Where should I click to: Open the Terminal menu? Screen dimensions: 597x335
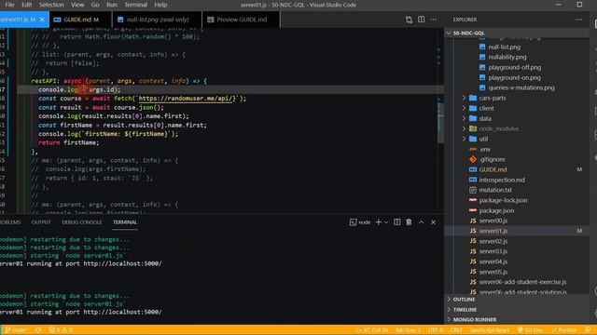click(x=136, y=5)
